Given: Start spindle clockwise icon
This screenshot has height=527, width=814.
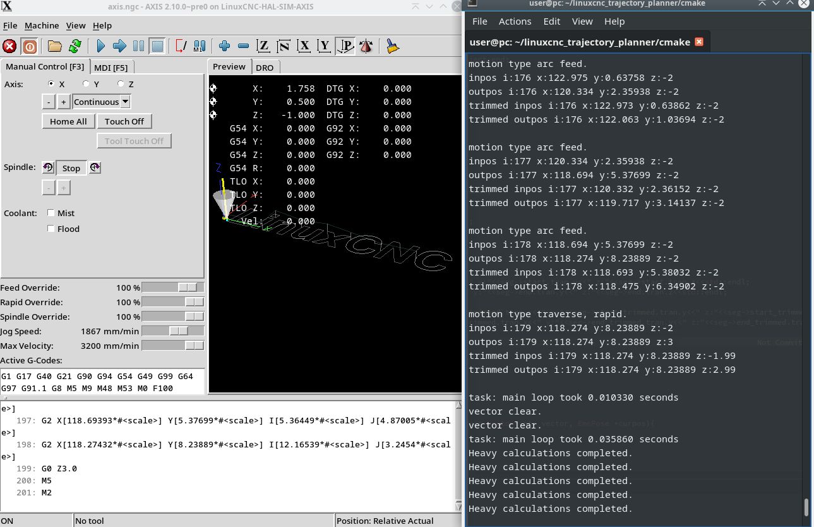Looking at the screenshot, I should [x=95, y=167].
